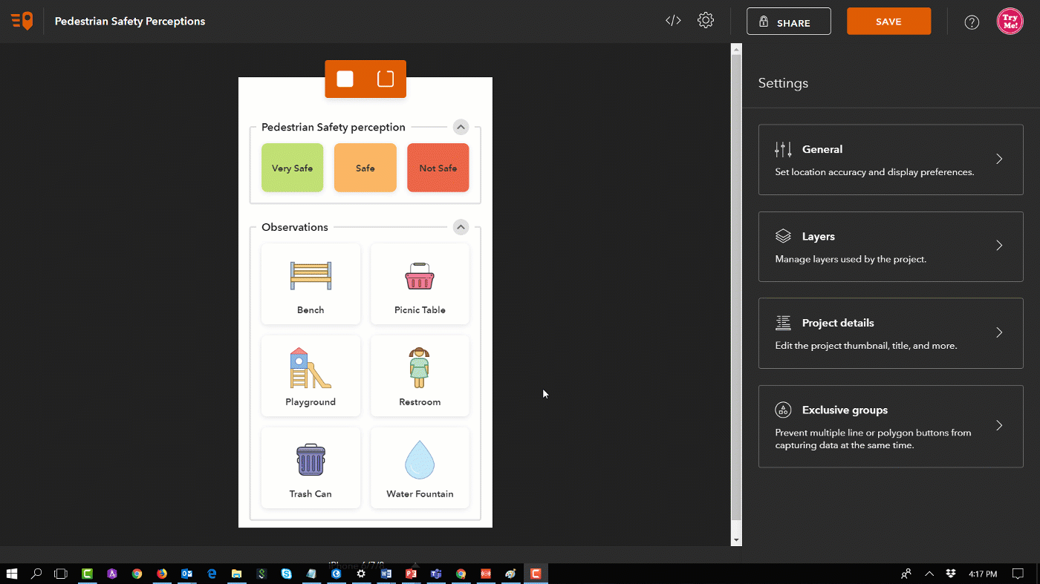Open Firefox from the taskbar
The height and width of the screenshot is (584, 1040).
(162, 574)
